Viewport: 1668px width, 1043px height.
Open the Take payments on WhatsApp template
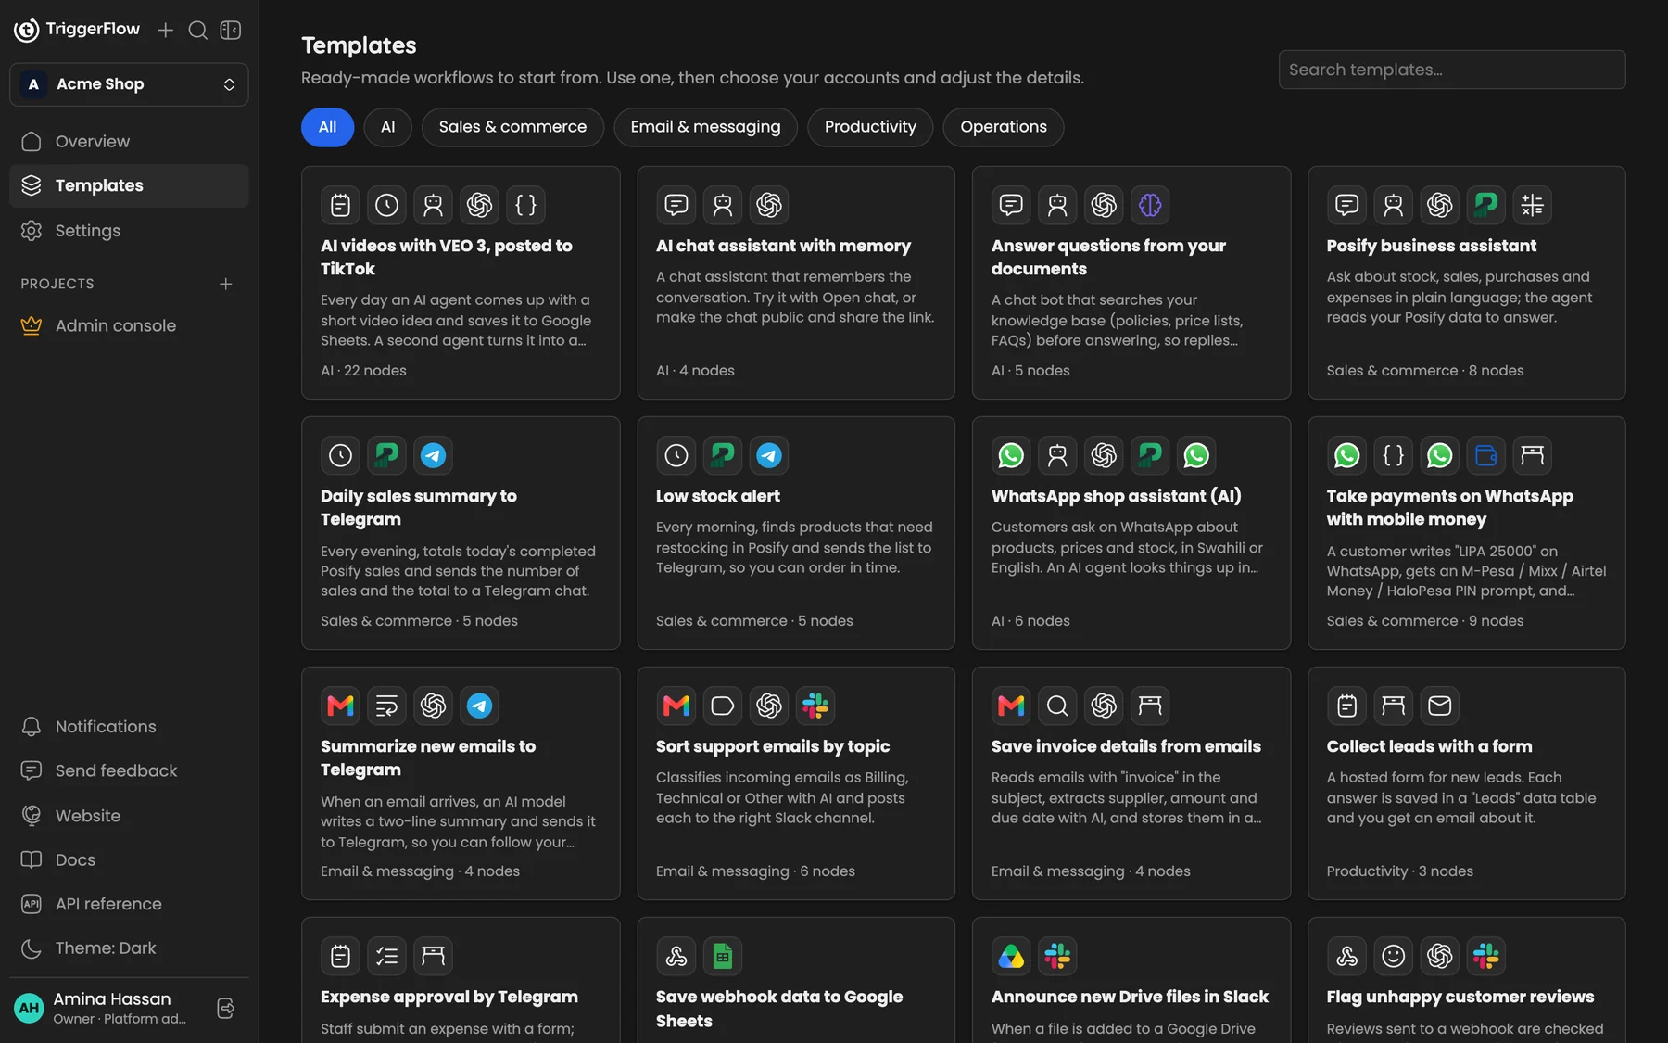(x=1466, y=533)
